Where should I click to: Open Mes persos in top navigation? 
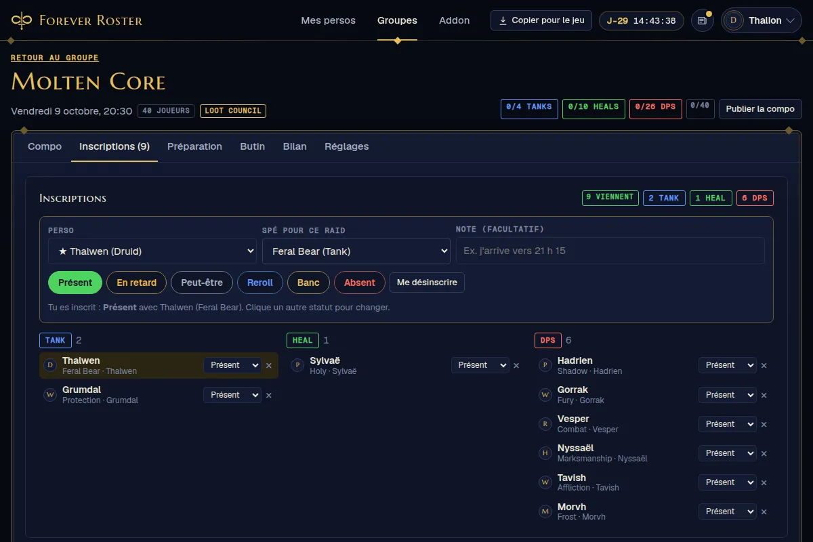tap(329, 20)
